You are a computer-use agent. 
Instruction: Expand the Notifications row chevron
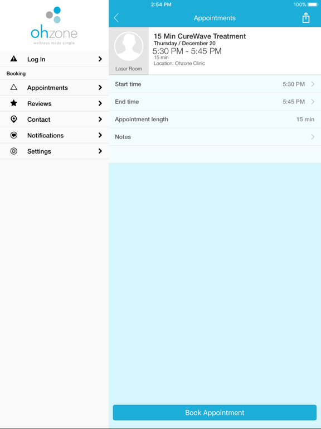pos(100,135)
